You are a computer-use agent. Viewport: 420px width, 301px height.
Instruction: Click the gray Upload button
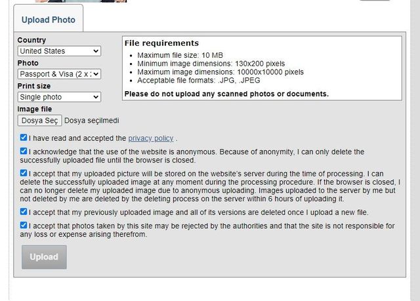click(44, 257)
